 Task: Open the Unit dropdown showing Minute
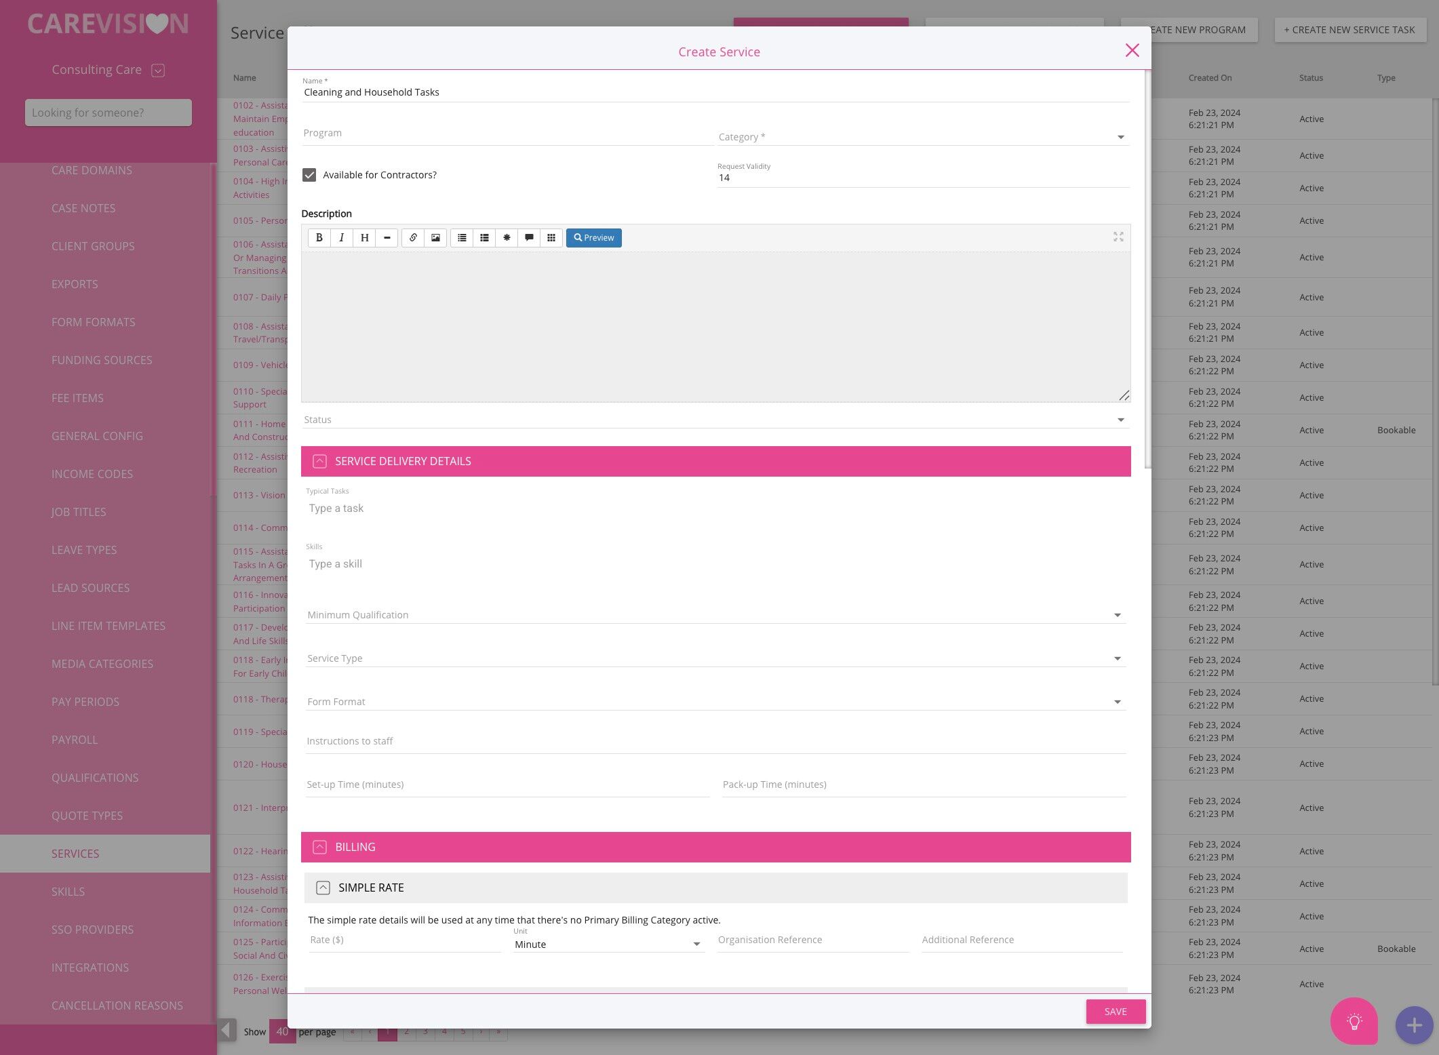point(608,944)
